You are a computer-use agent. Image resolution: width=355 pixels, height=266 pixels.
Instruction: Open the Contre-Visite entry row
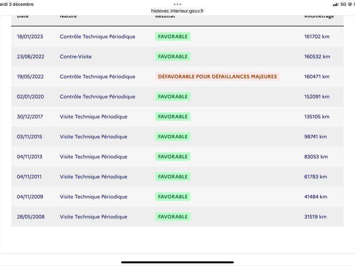(177, 57)
